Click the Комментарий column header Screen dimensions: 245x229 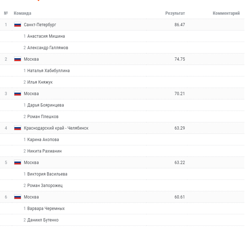point(226,13)
